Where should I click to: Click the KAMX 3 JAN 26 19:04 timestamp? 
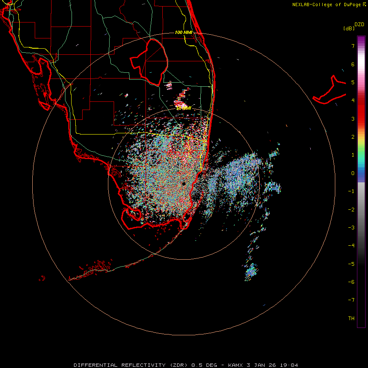pos(263,365)
